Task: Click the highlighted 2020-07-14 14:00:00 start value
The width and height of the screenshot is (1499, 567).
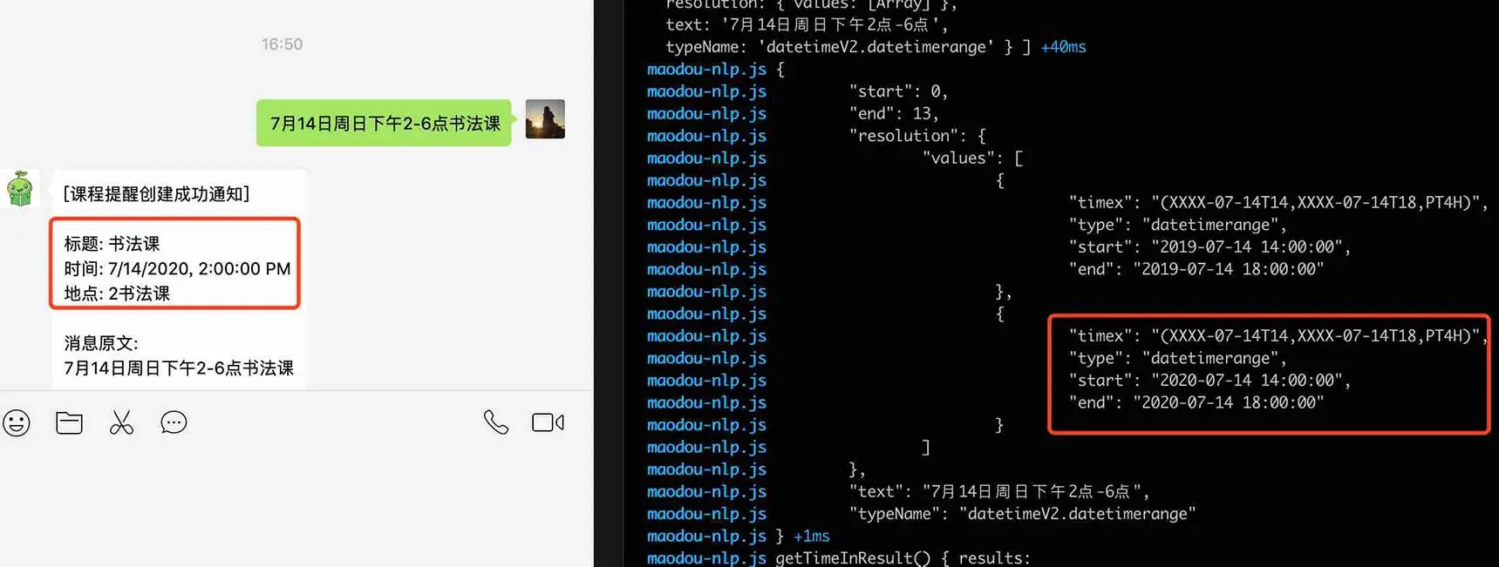Action: 1245,381
